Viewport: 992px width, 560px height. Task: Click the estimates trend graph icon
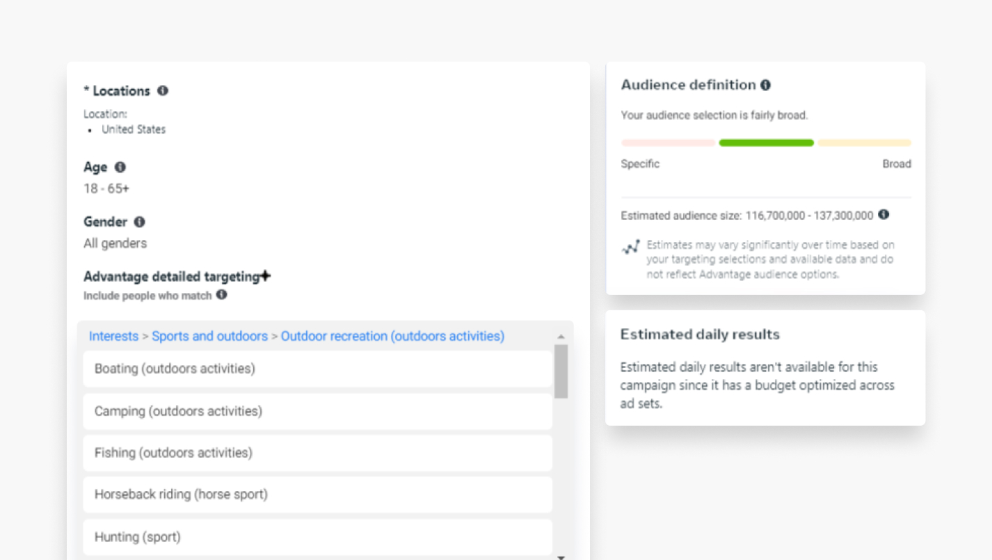point(631,247)
